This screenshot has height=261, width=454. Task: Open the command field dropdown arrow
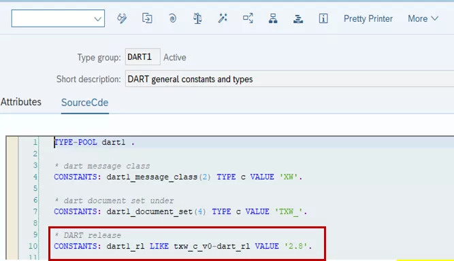tap(97, 19)
